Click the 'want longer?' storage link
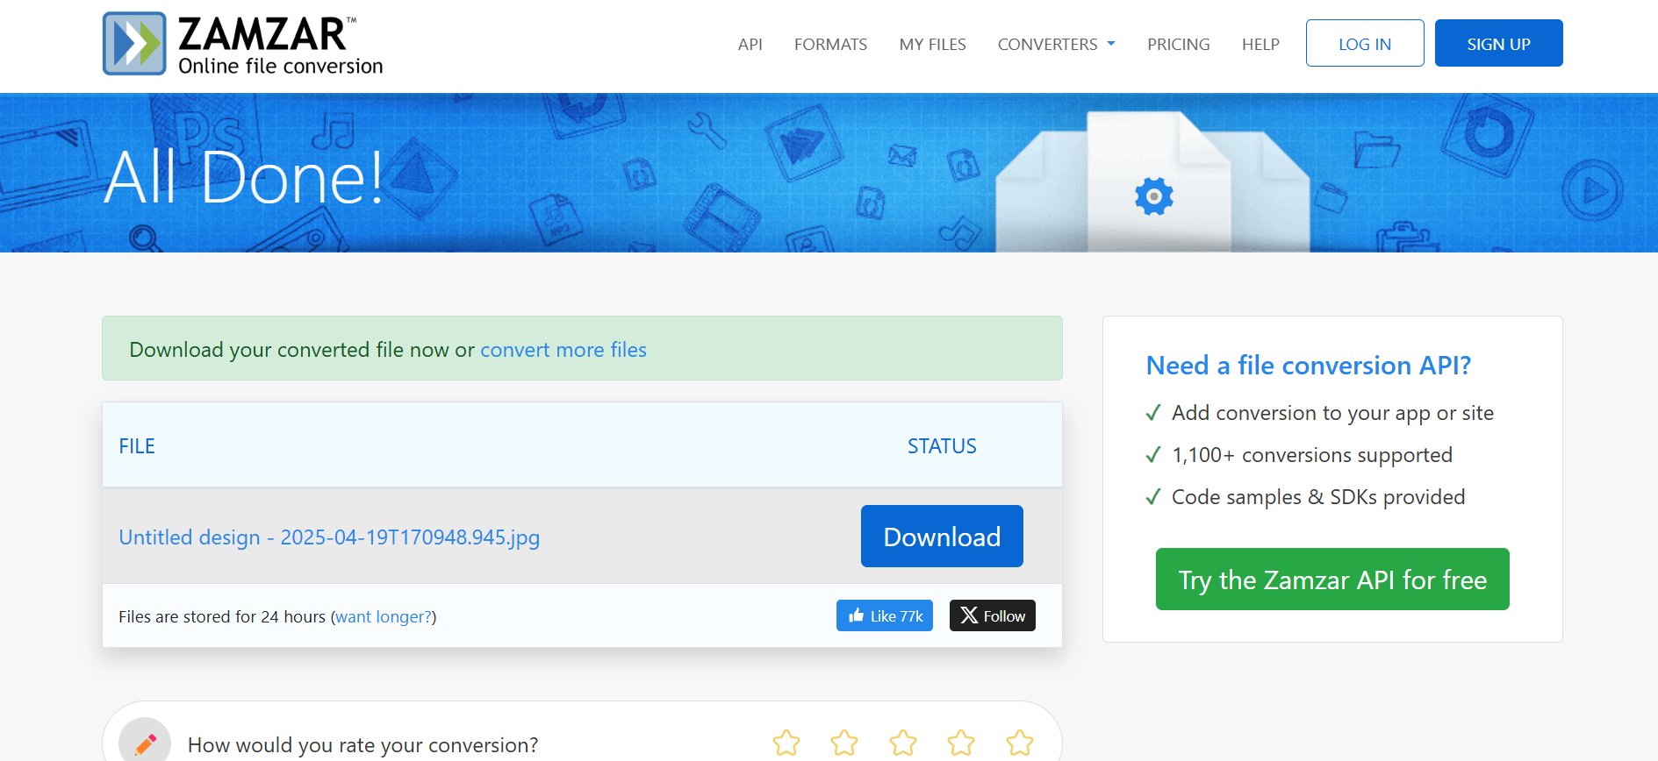The image size is (1658, 761). click(x=384, y=616)
